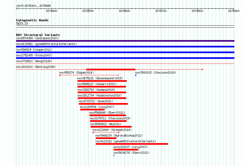Viewport: 242px width, 166px height.
Task: Click the red bar under nsv2812734
Action: 102,98
